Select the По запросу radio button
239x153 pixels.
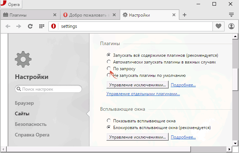(x=109, y=68)
